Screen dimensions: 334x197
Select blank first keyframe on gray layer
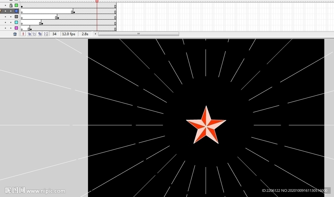[x=22, y=18]
